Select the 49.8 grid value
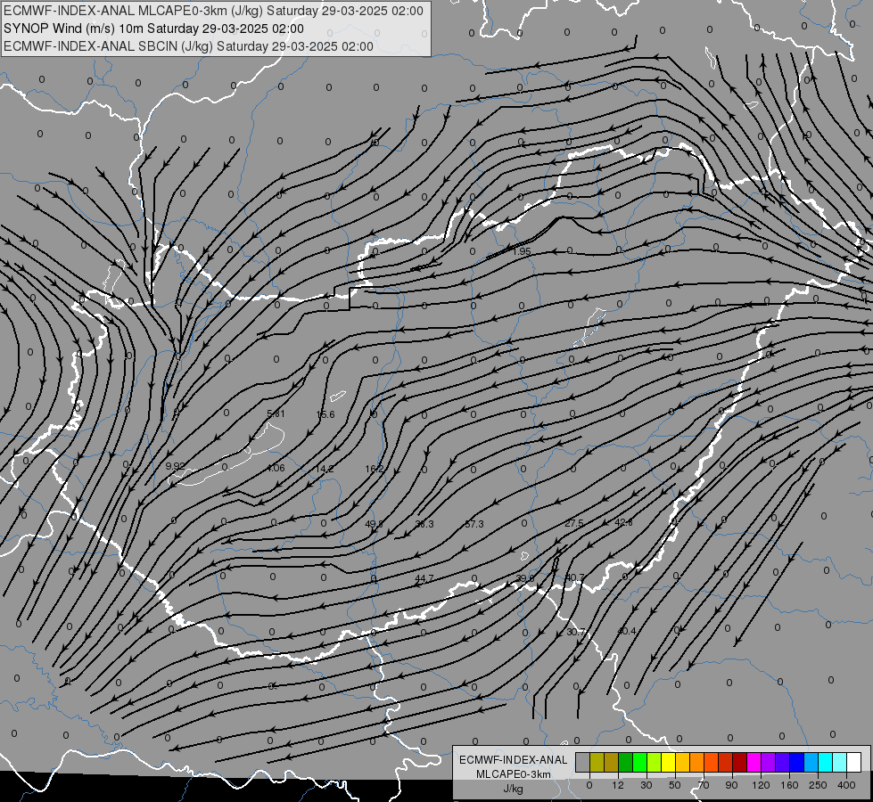Screen dimensions: 873x802 pos(375,524)
